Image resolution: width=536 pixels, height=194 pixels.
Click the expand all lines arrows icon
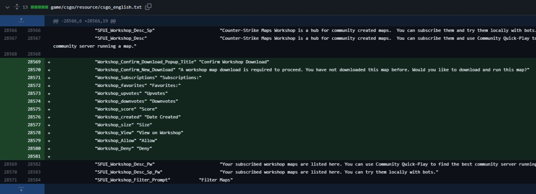(x=17, y=7)
